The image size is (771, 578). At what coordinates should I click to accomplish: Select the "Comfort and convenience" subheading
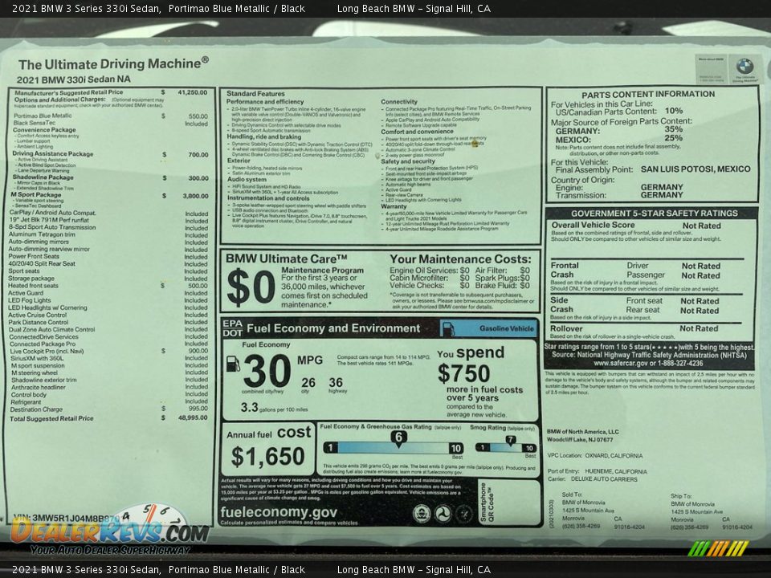[x=417, y=132]
